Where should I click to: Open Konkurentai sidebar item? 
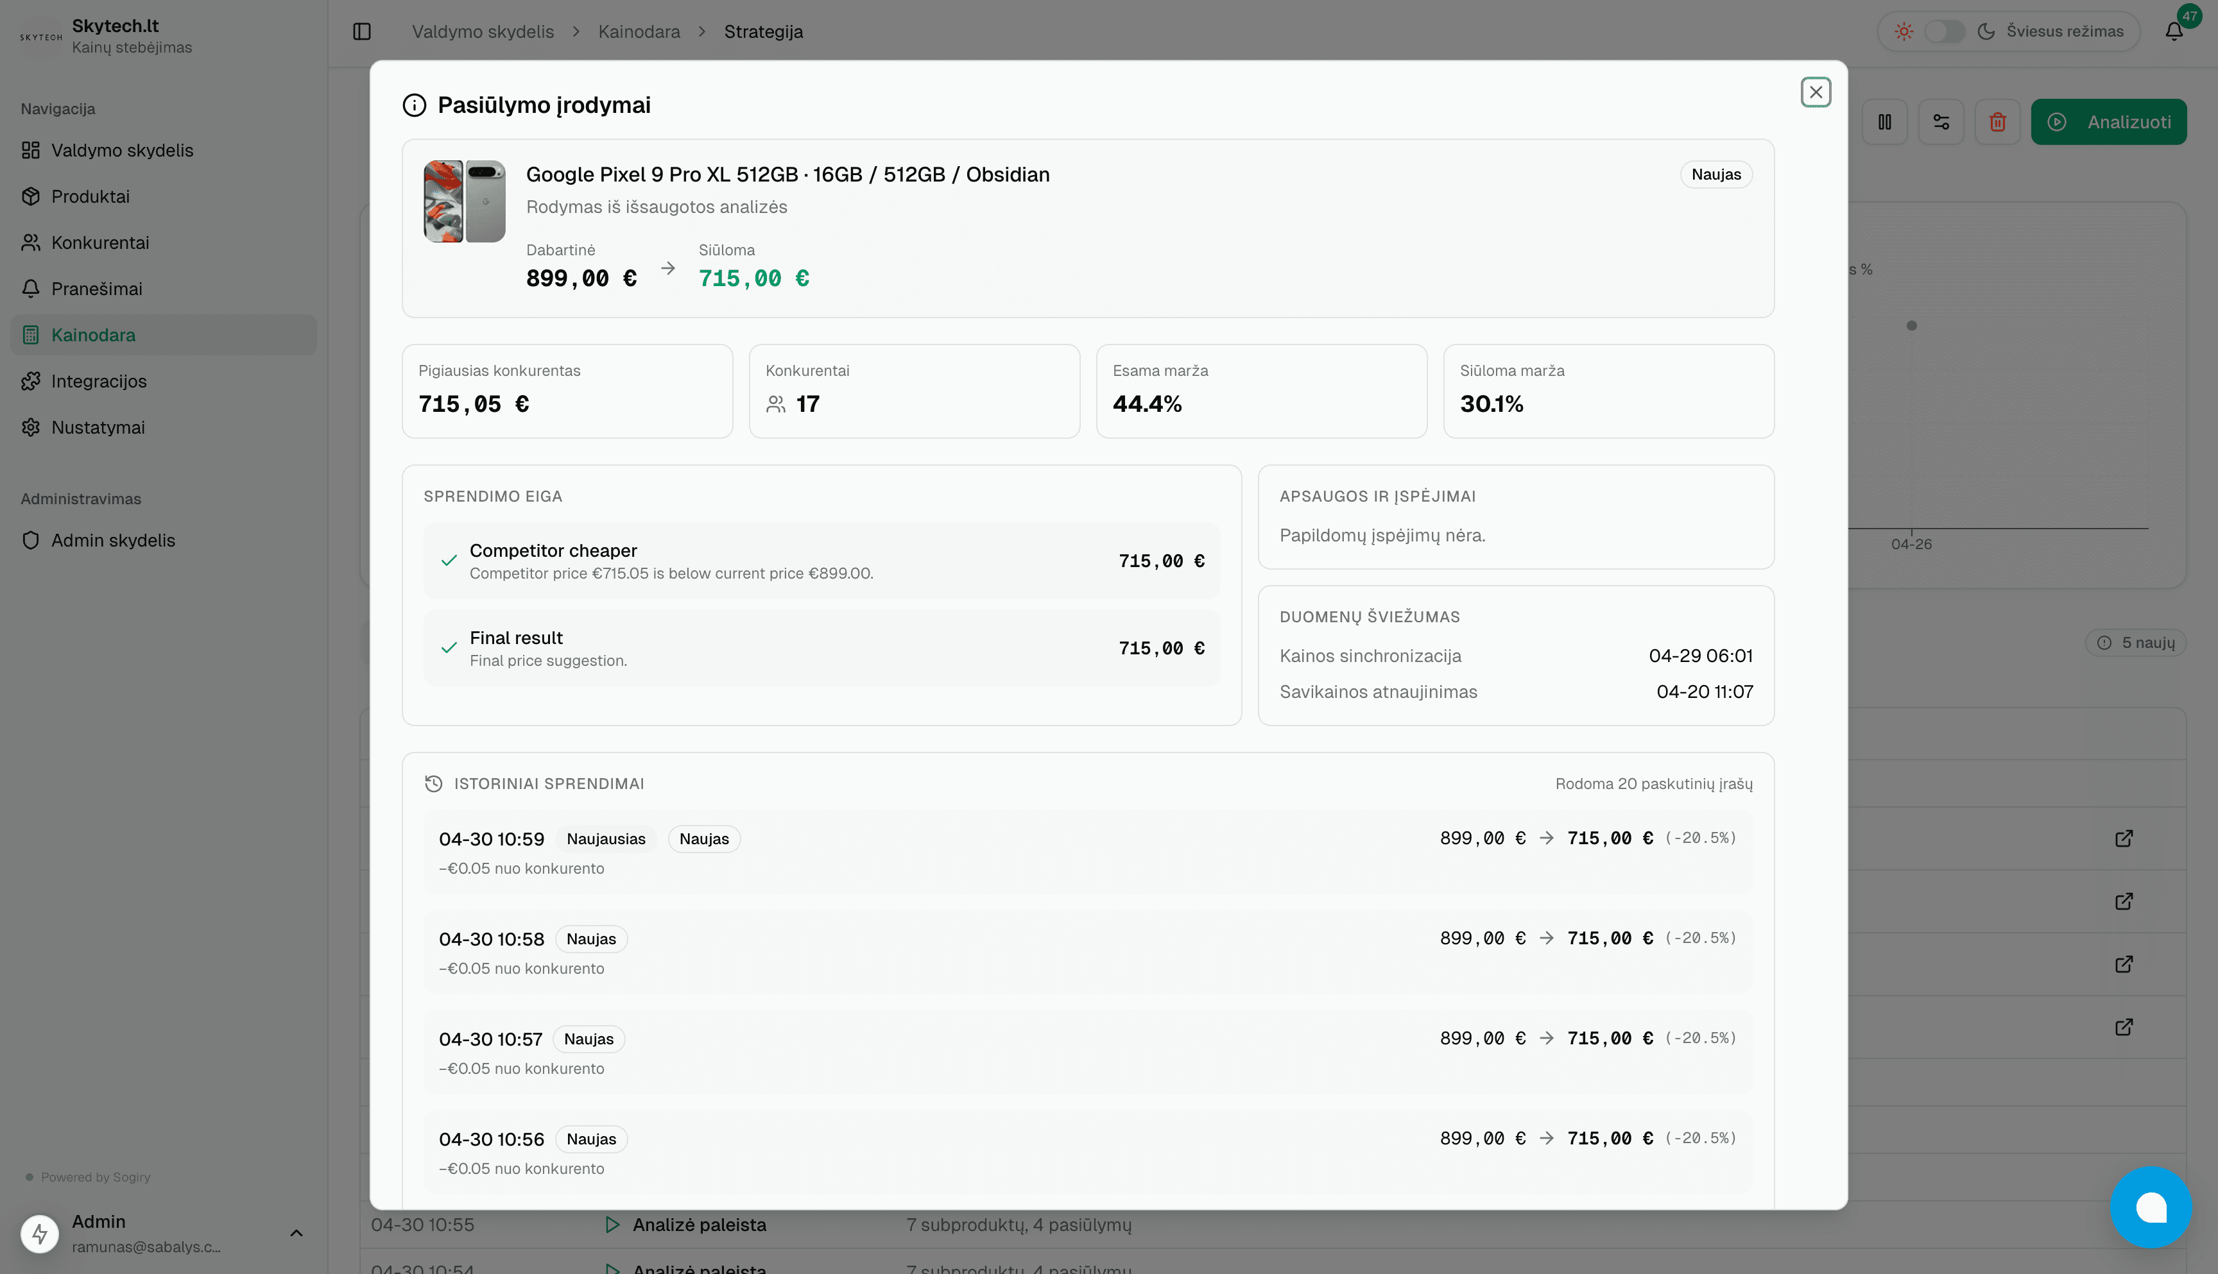click(164, 242)
